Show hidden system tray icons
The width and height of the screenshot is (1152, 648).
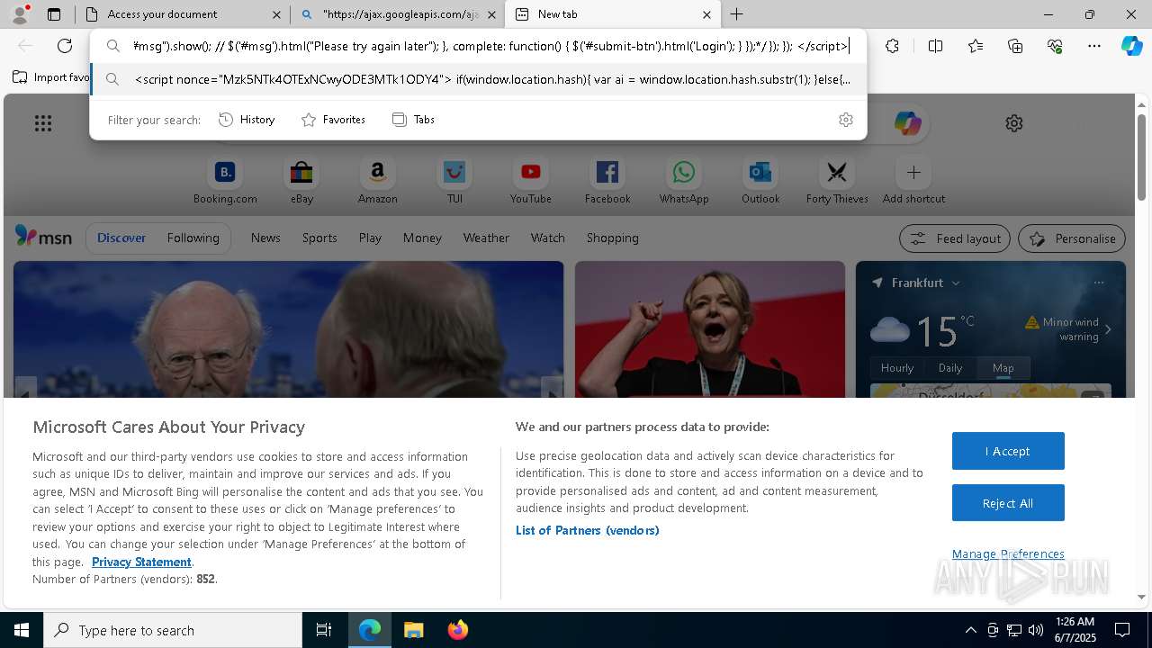[970, 630]
